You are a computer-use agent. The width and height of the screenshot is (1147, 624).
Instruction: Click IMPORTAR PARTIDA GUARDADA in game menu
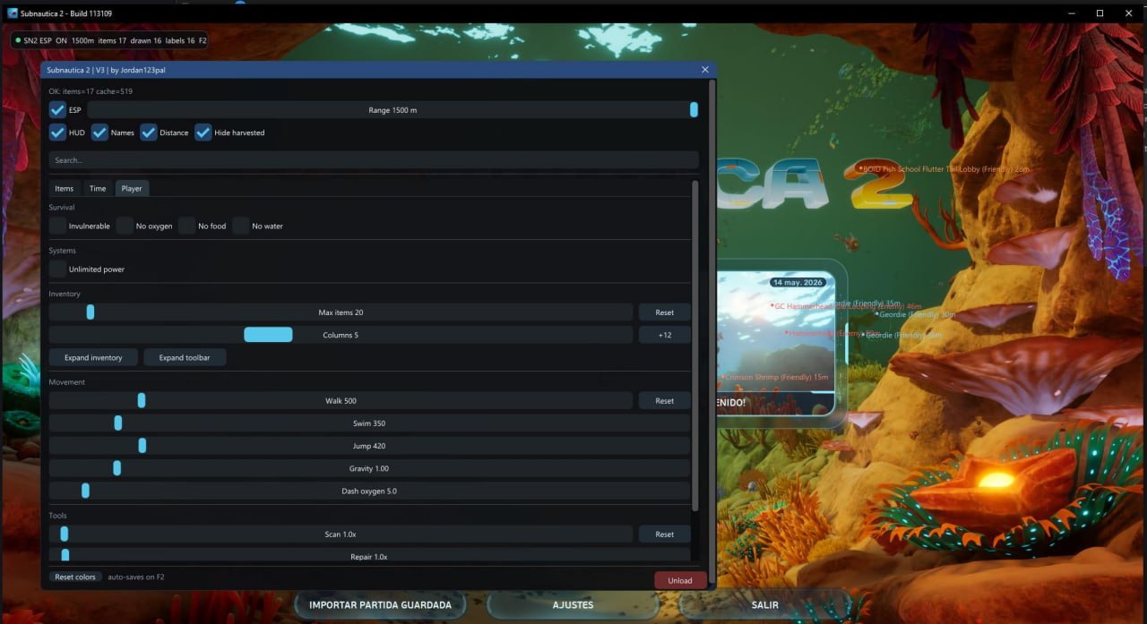[380, 605]
